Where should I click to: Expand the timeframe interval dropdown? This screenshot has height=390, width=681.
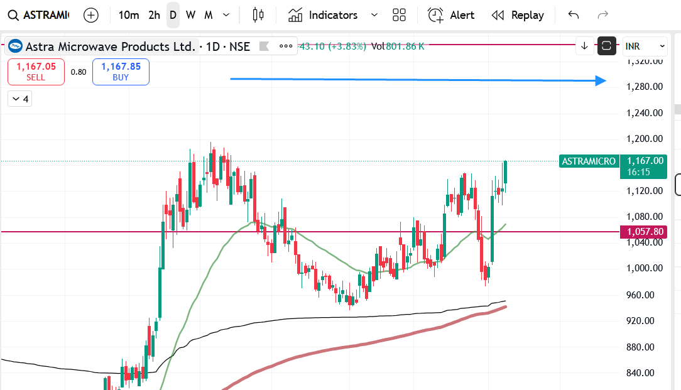(x=226, y=15)
